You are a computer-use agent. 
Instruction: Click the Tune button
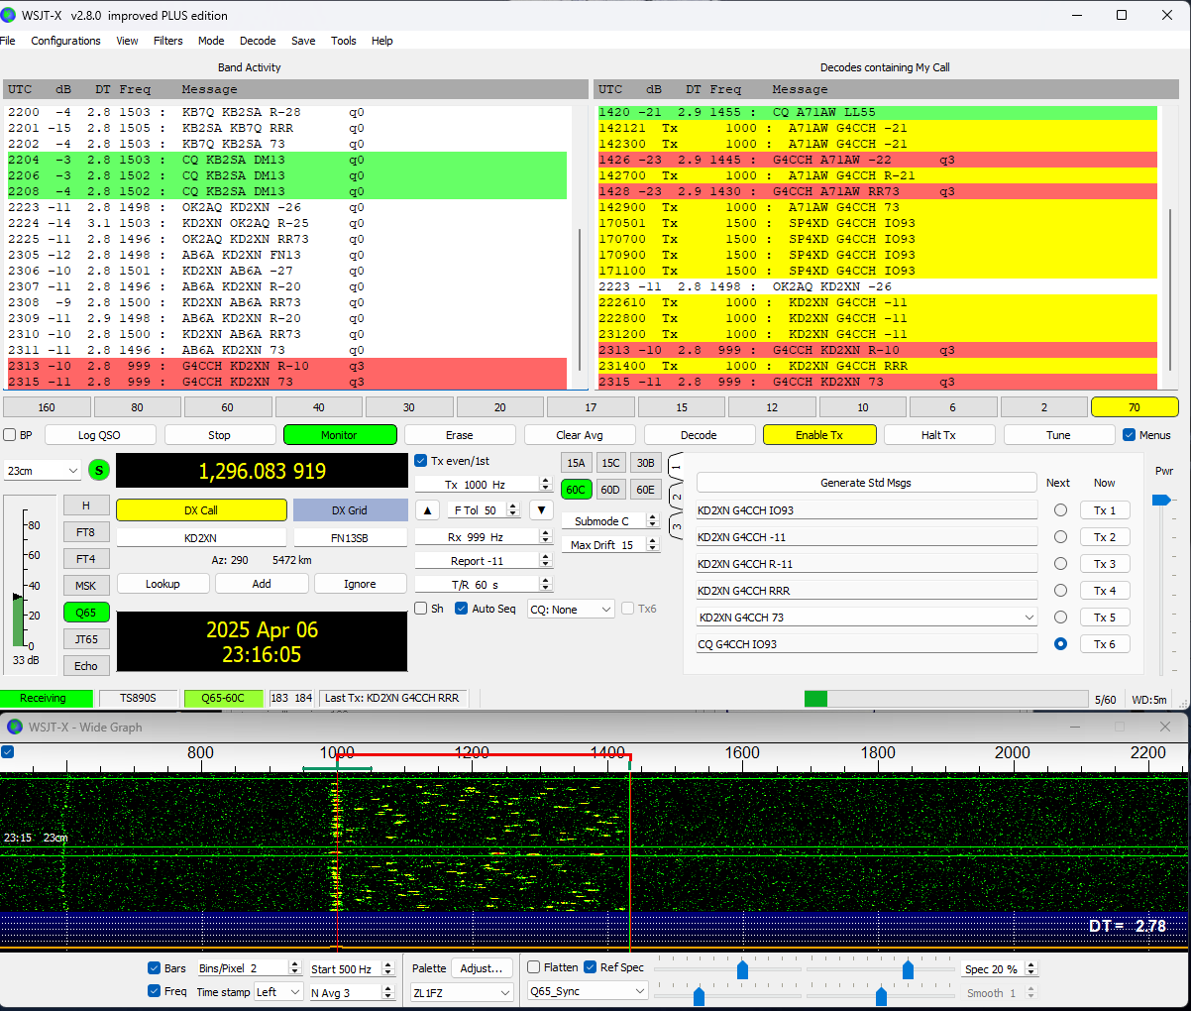tap(1058, 435)
